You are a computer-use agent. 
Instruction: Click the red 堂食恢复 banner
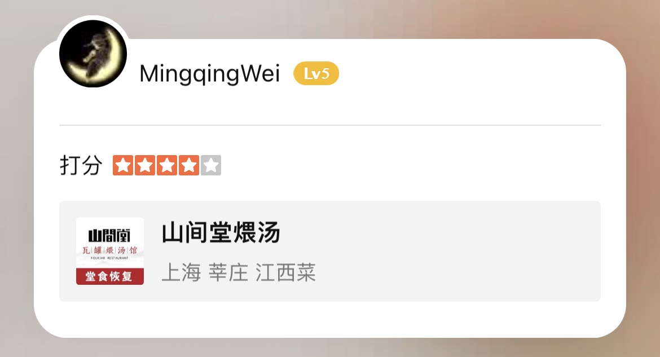(x=110, y=276)
